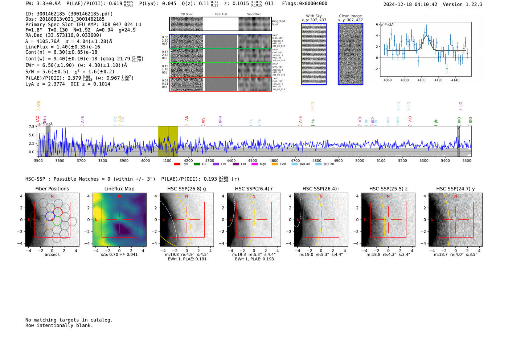Viewport: 508px width, 345px height.
Task: Select the Primary Spec_Slot_IFU_AMP line
Action: (x=83, y=25)
